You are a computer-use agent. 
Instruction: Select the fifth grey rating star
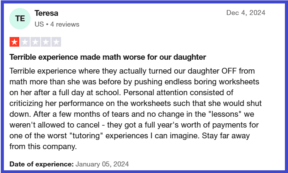(x=56, y=42)
